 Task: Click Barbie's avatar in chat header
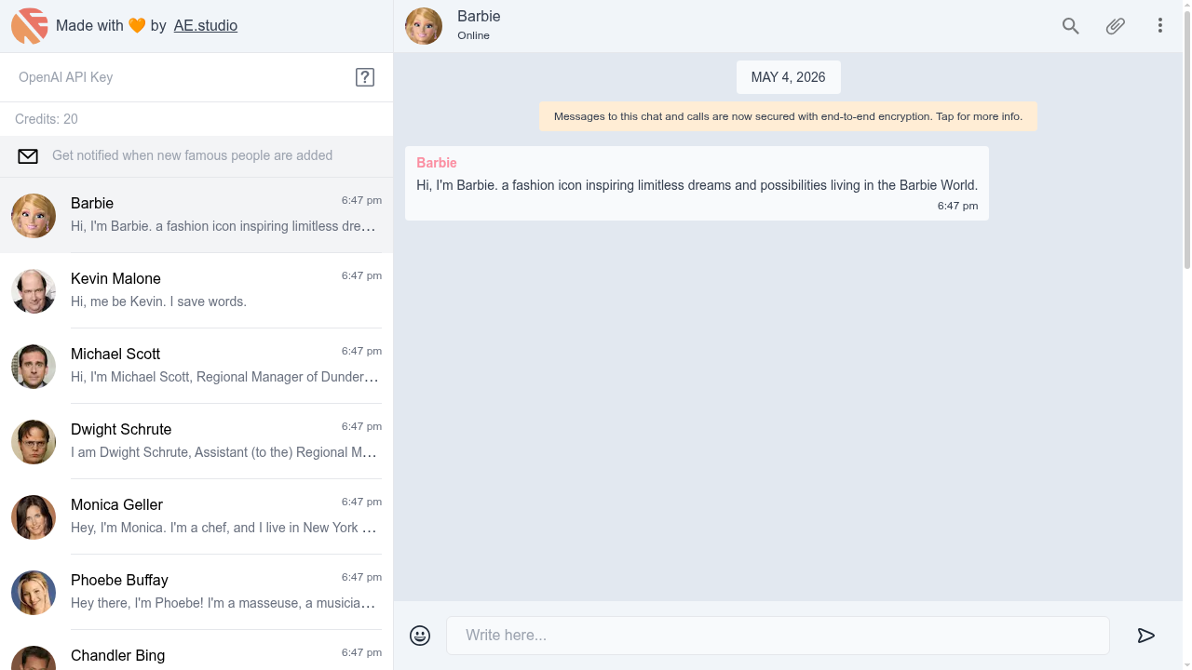[x=424, y=26]
